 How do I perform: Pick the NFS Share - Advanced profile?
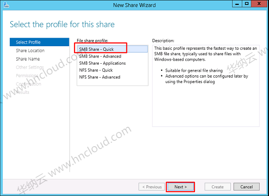[x=113, y=77]
